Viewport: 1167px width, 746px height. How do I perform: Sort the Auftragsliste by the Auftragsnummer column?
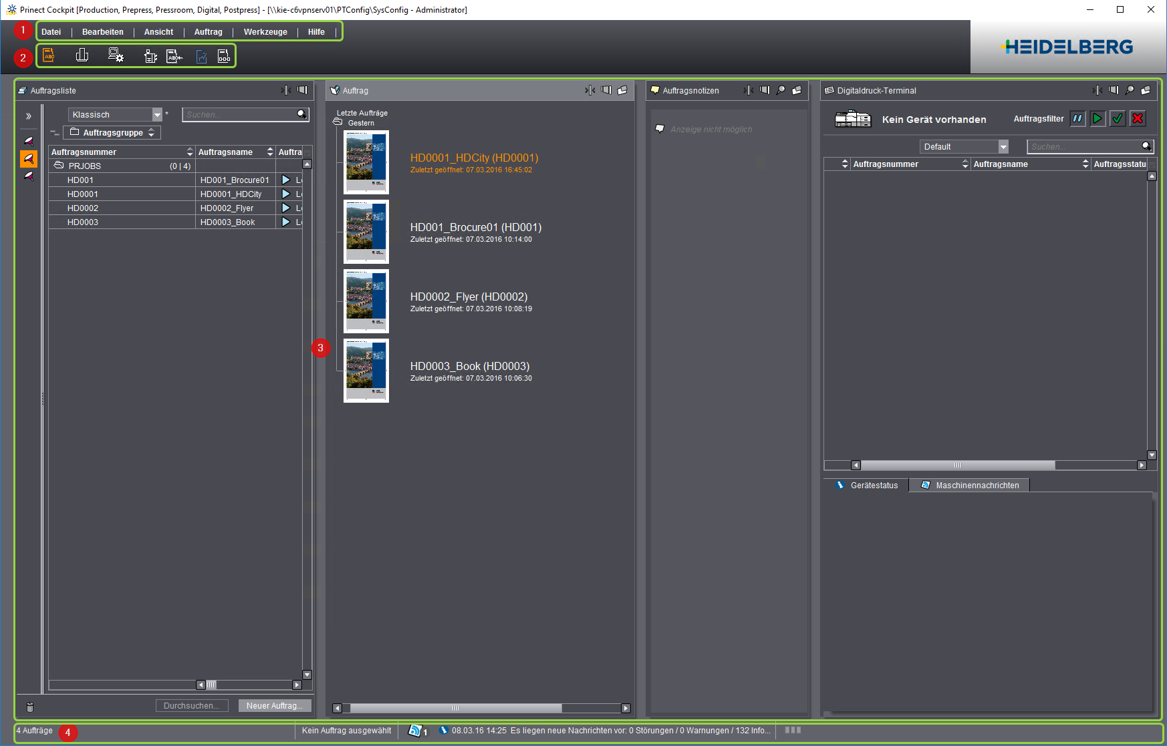coord(122,152)
